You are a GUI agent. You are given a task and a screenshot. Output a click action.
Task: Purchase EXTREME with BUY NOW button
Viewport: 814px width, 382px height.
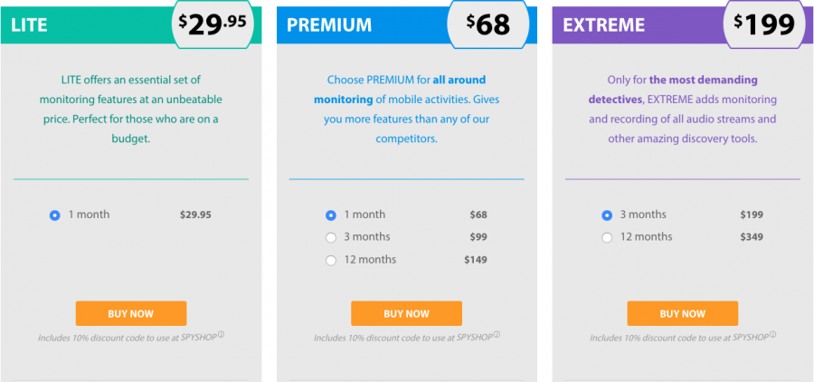683,313
